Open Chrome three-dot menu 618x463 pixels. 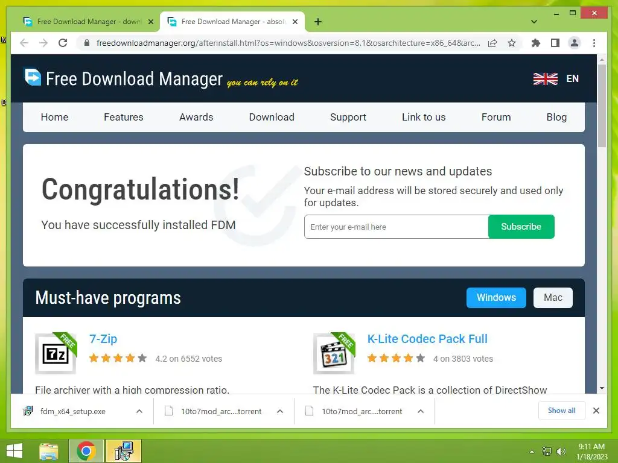point(594,43)
